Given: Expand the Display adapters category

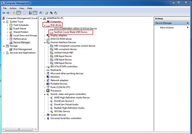Looking at the screenshot, I should point(45,35).
